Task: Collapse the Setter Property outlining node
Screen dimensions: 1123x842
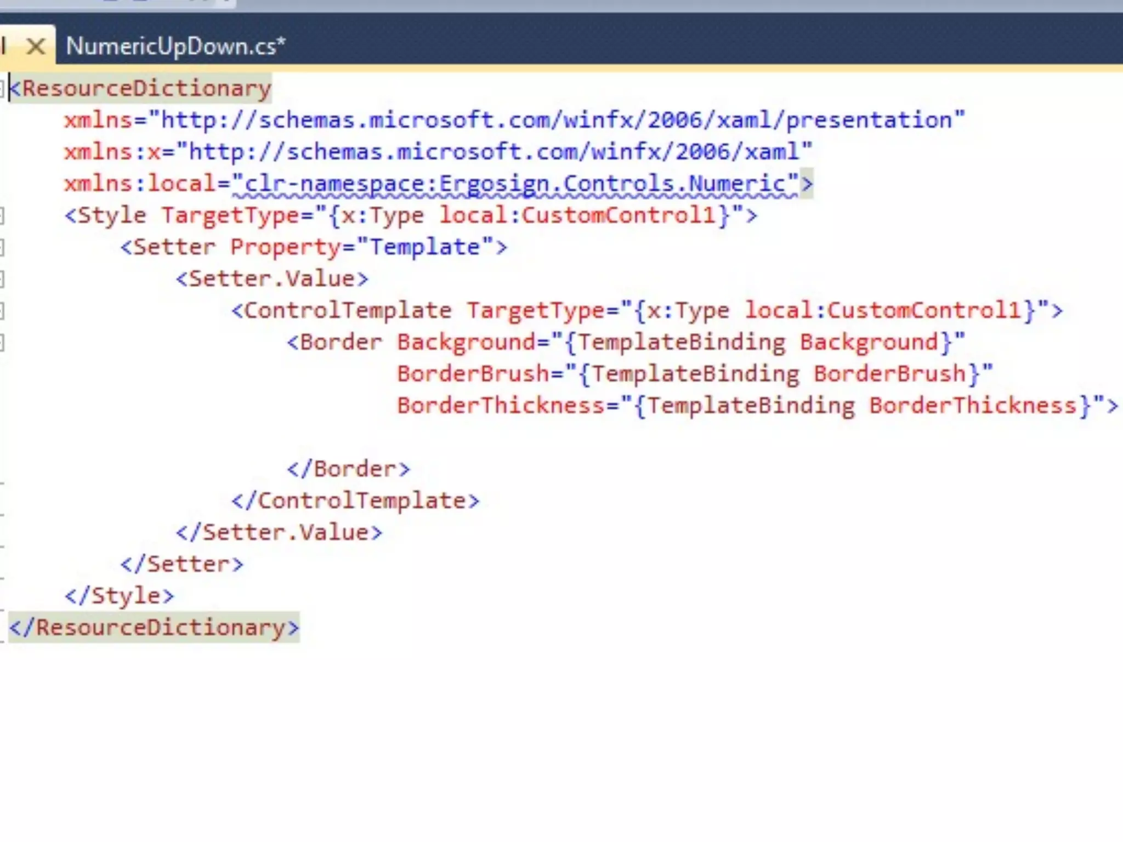Action: click(x=2, y=248)
